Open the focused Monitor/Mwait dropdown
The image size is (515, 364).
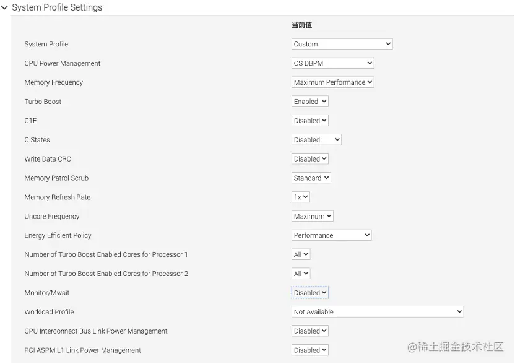[309, 293]
